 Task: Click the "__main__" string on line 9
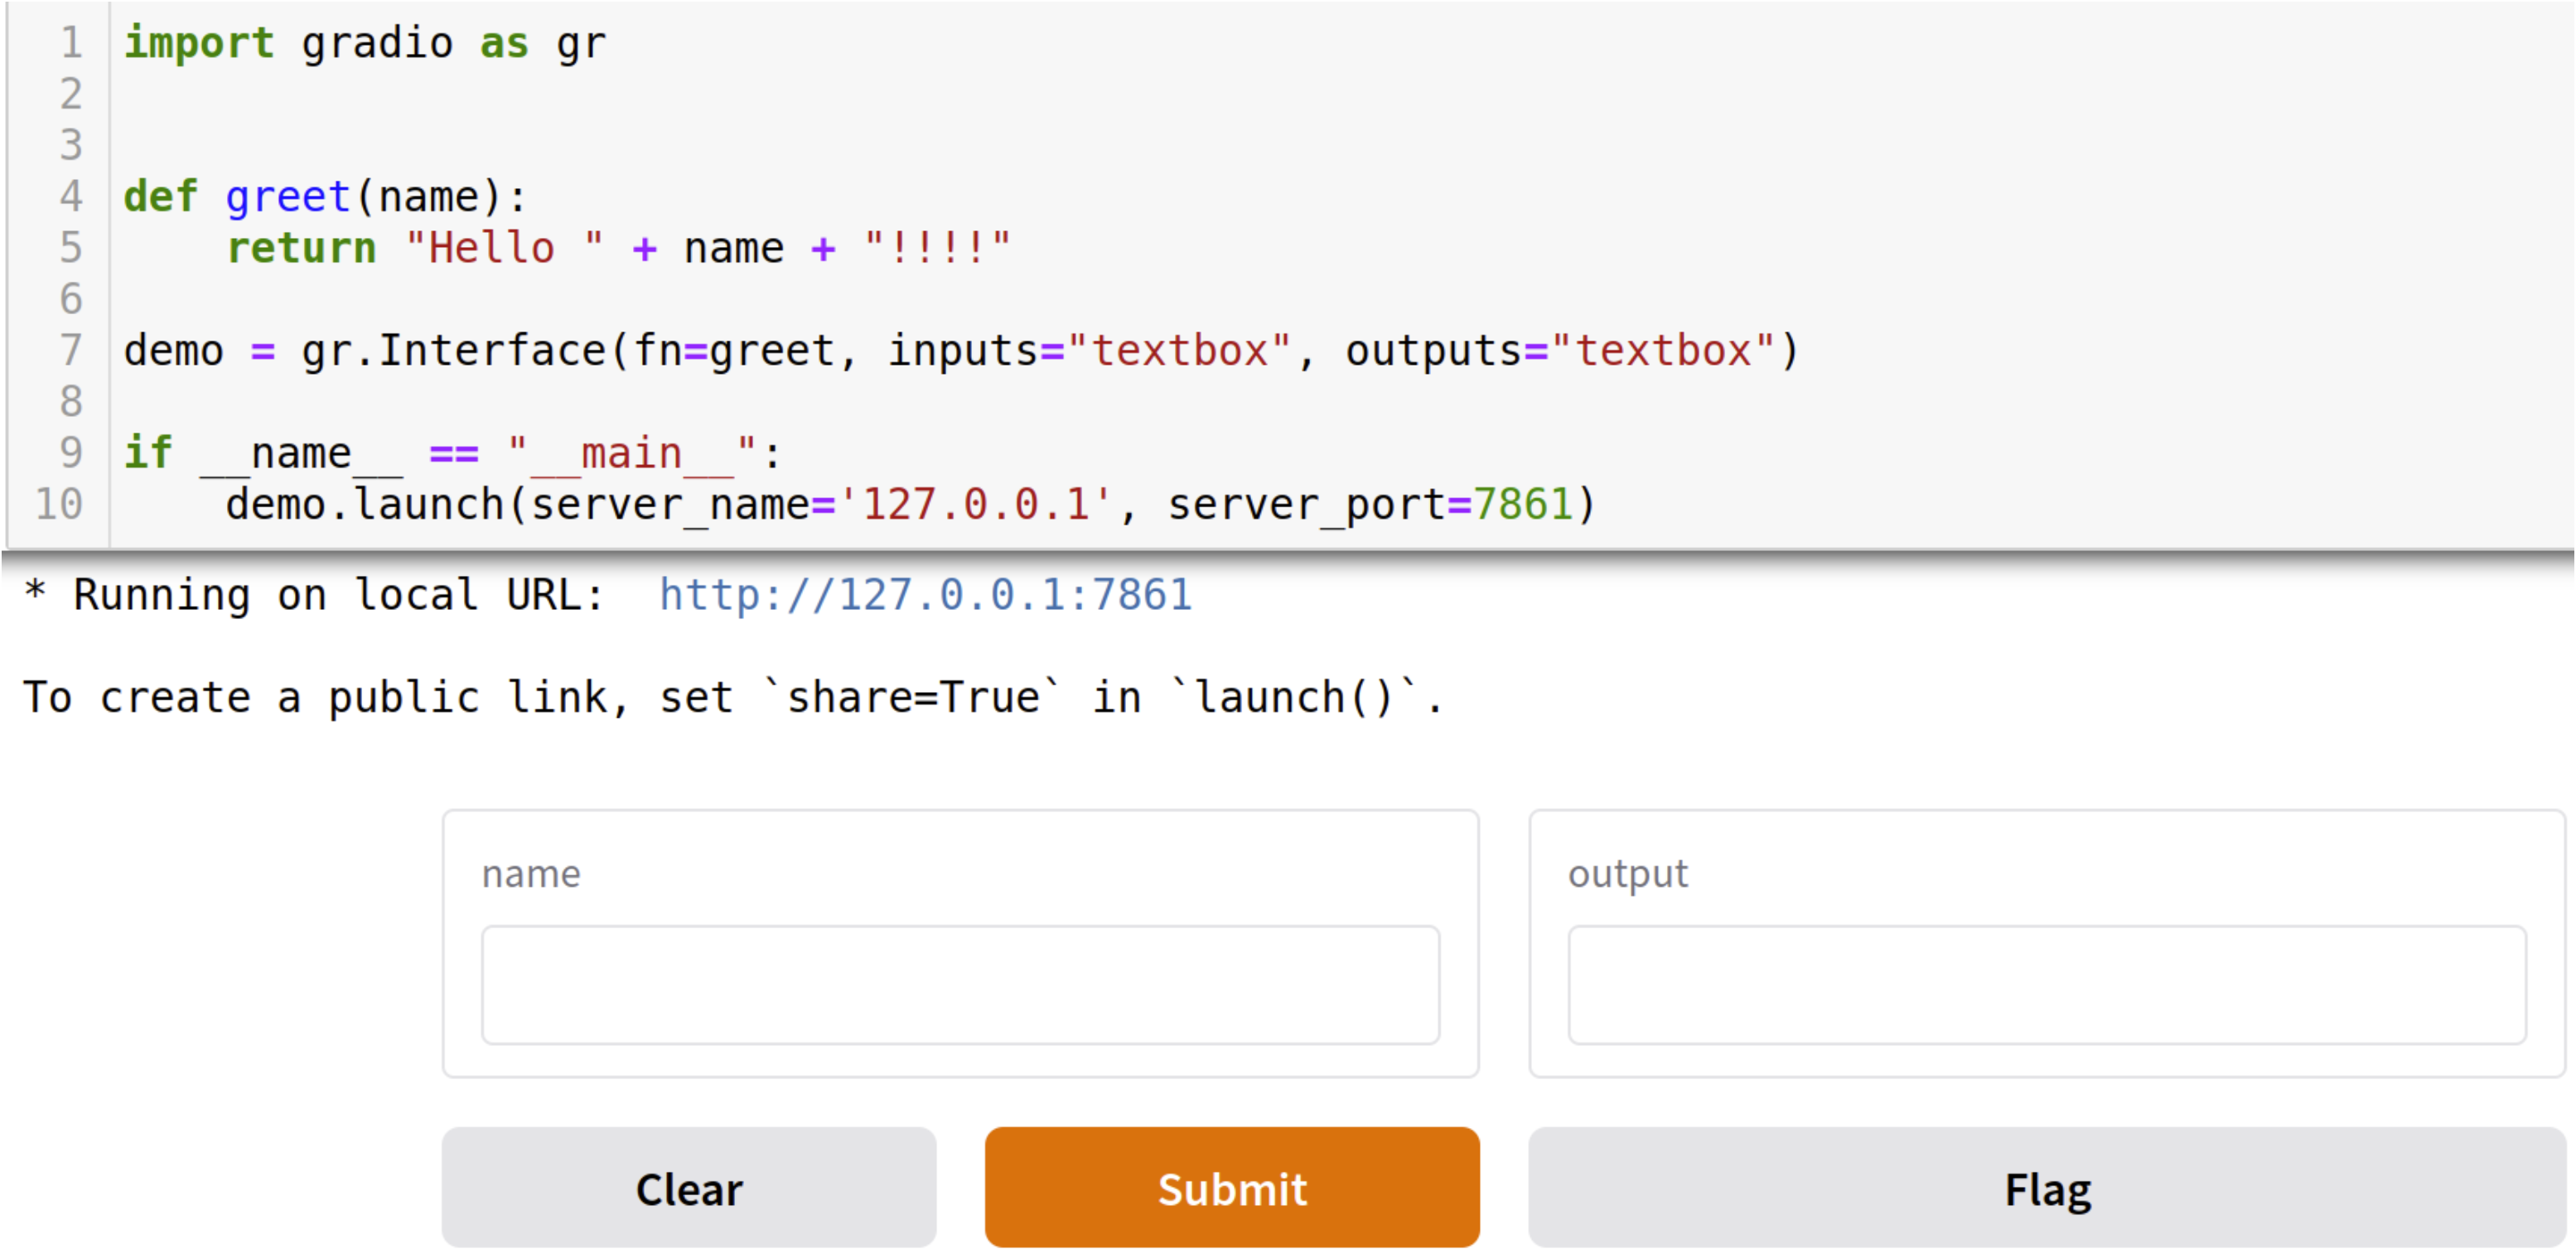[631, 453]
